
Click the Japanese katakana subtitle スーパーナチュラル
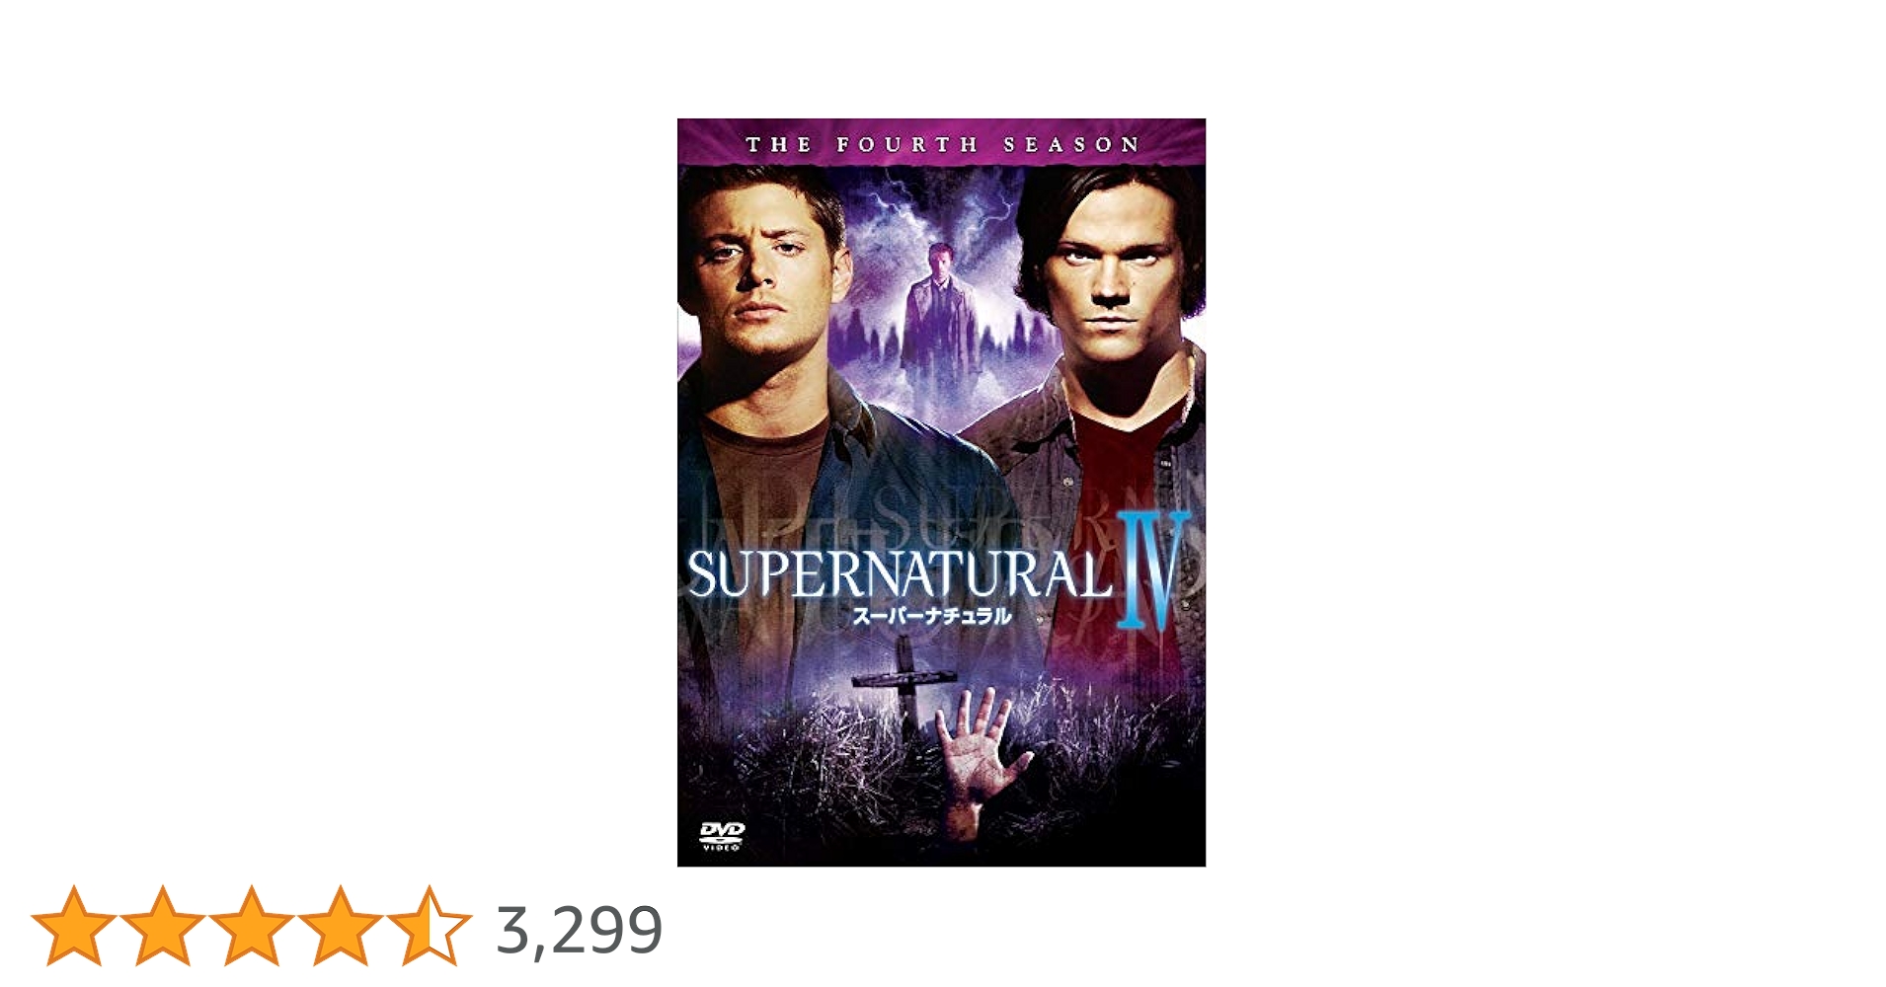(x=932, y=617)
